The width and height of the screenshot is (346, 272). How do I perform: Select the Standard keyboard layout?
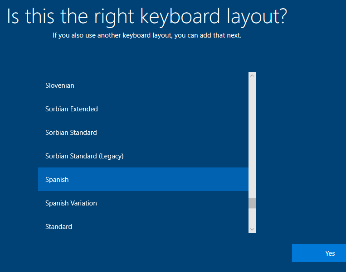point(58,227)
